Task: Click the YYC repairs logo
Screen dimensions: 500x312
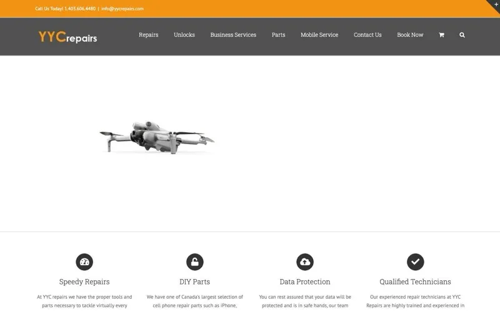Action: point(67,37)
